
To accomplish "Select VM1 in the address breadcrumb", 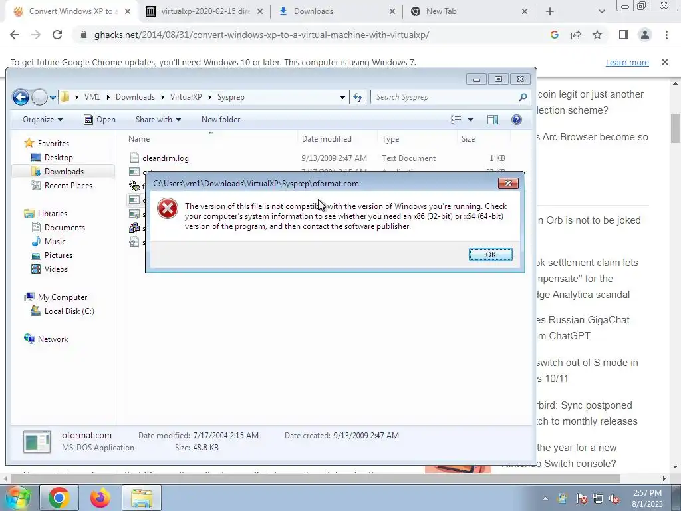I will (92, 97).
